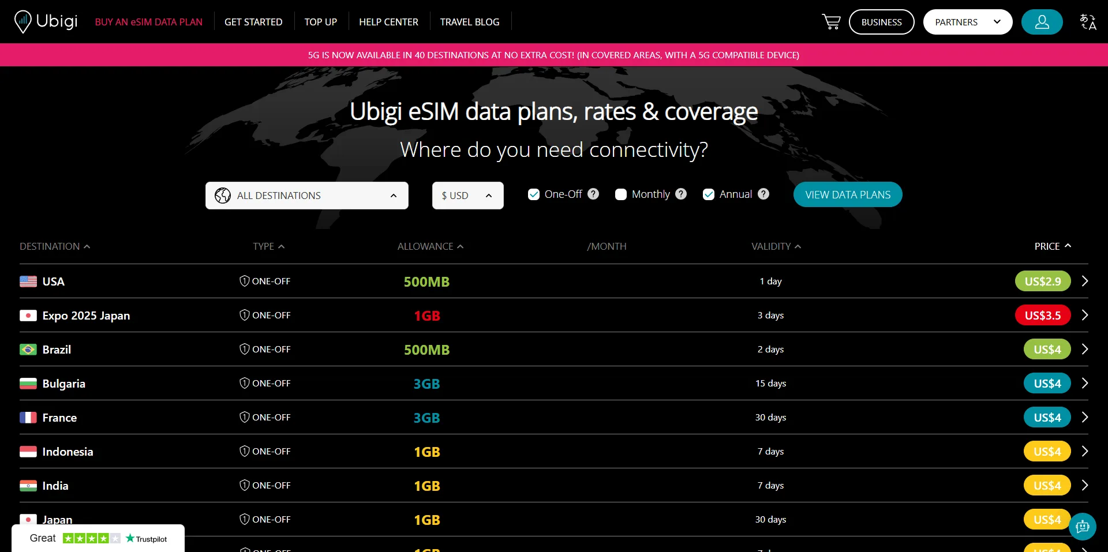This screenshot has width=1108, height=552.
Task: Expand Expo 2025 Japan row arrow
Action: [x=1085, y=315]
